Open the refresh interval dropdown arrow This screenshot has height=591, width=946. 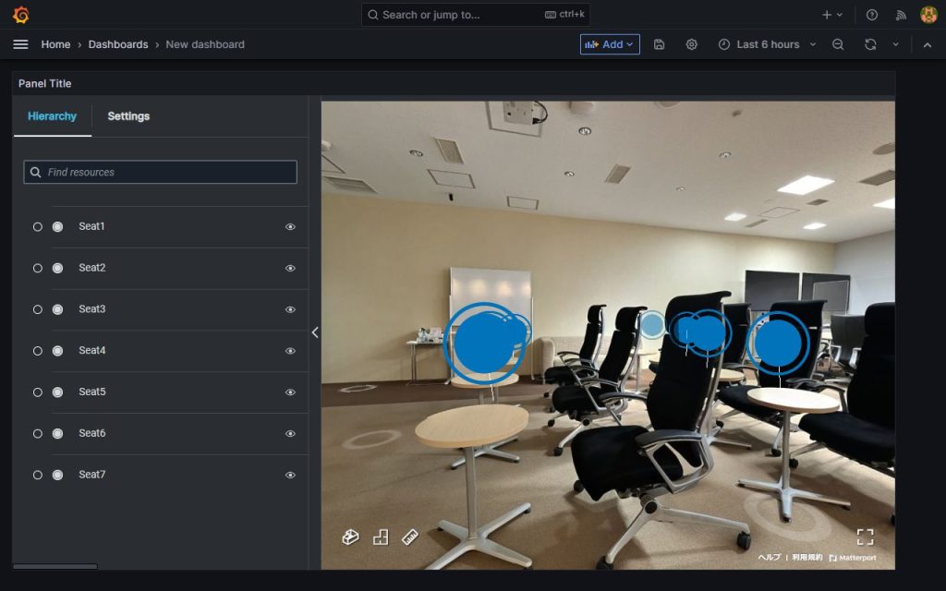click(x=895, y=44)
